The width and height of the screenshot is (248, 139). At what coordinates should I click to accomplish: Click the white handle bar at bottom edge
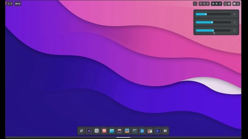click(123, 137)
